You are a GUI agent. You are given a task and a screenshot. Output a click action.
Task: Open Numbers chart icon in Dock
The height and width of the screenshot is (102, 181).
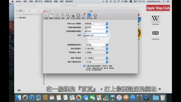coord(106,97)
